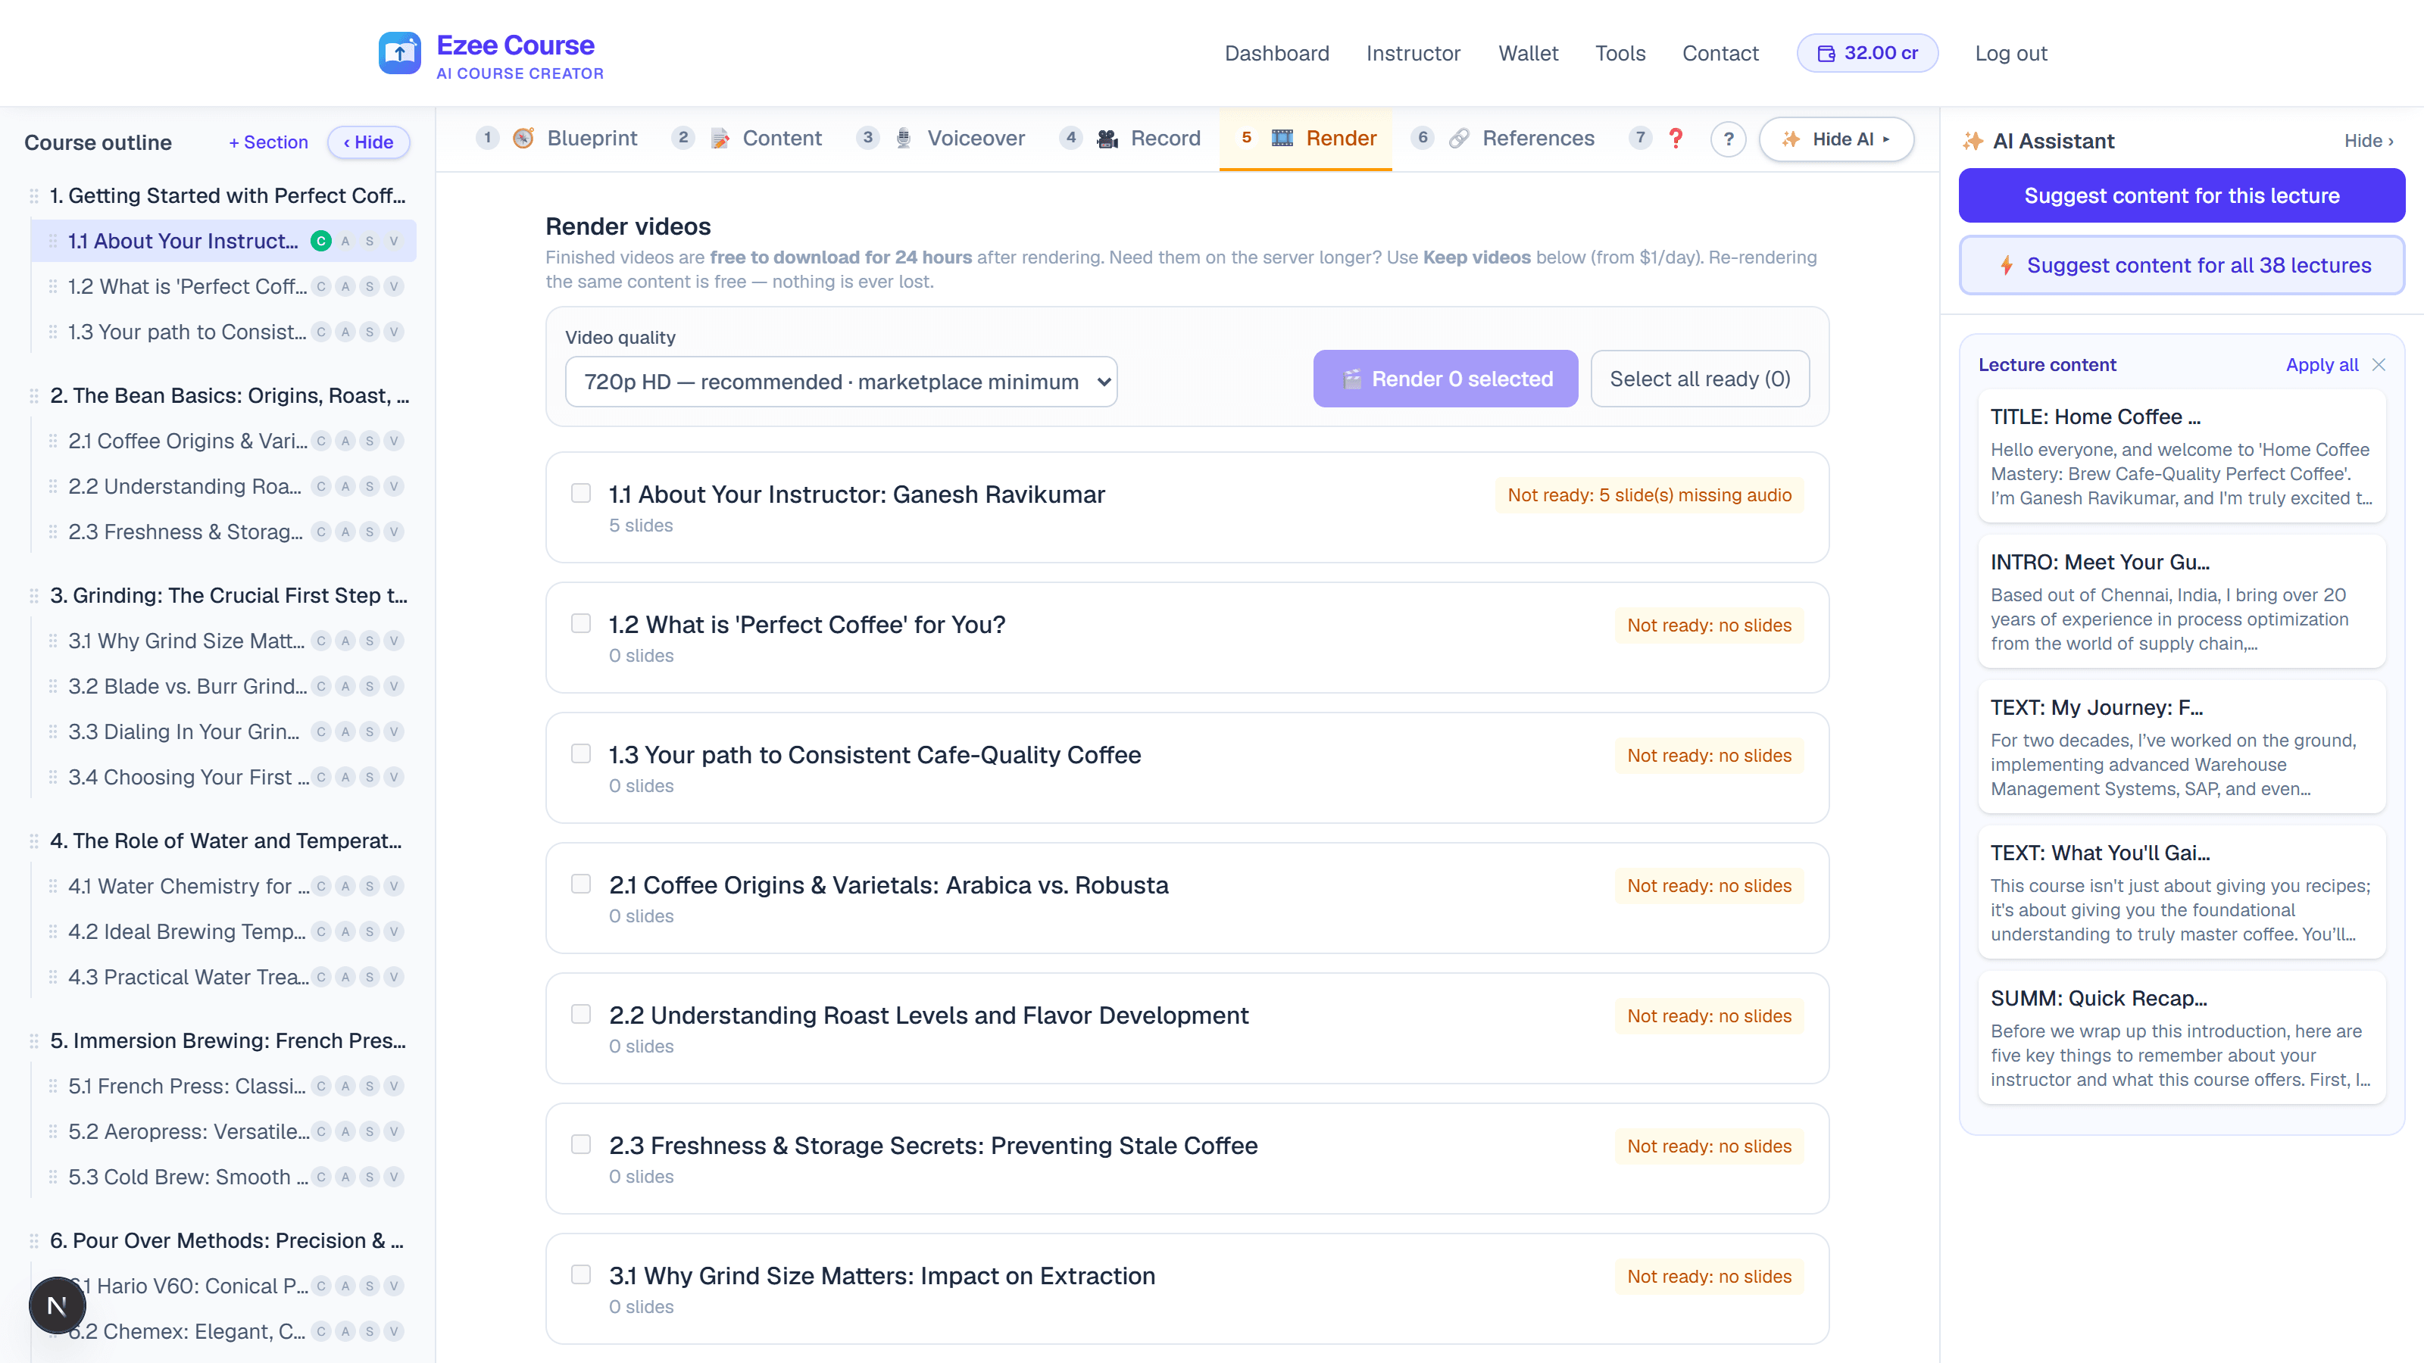Click the A status badge for lecture 4.1
This screenshot has height=1363, width=2424.
345,886
